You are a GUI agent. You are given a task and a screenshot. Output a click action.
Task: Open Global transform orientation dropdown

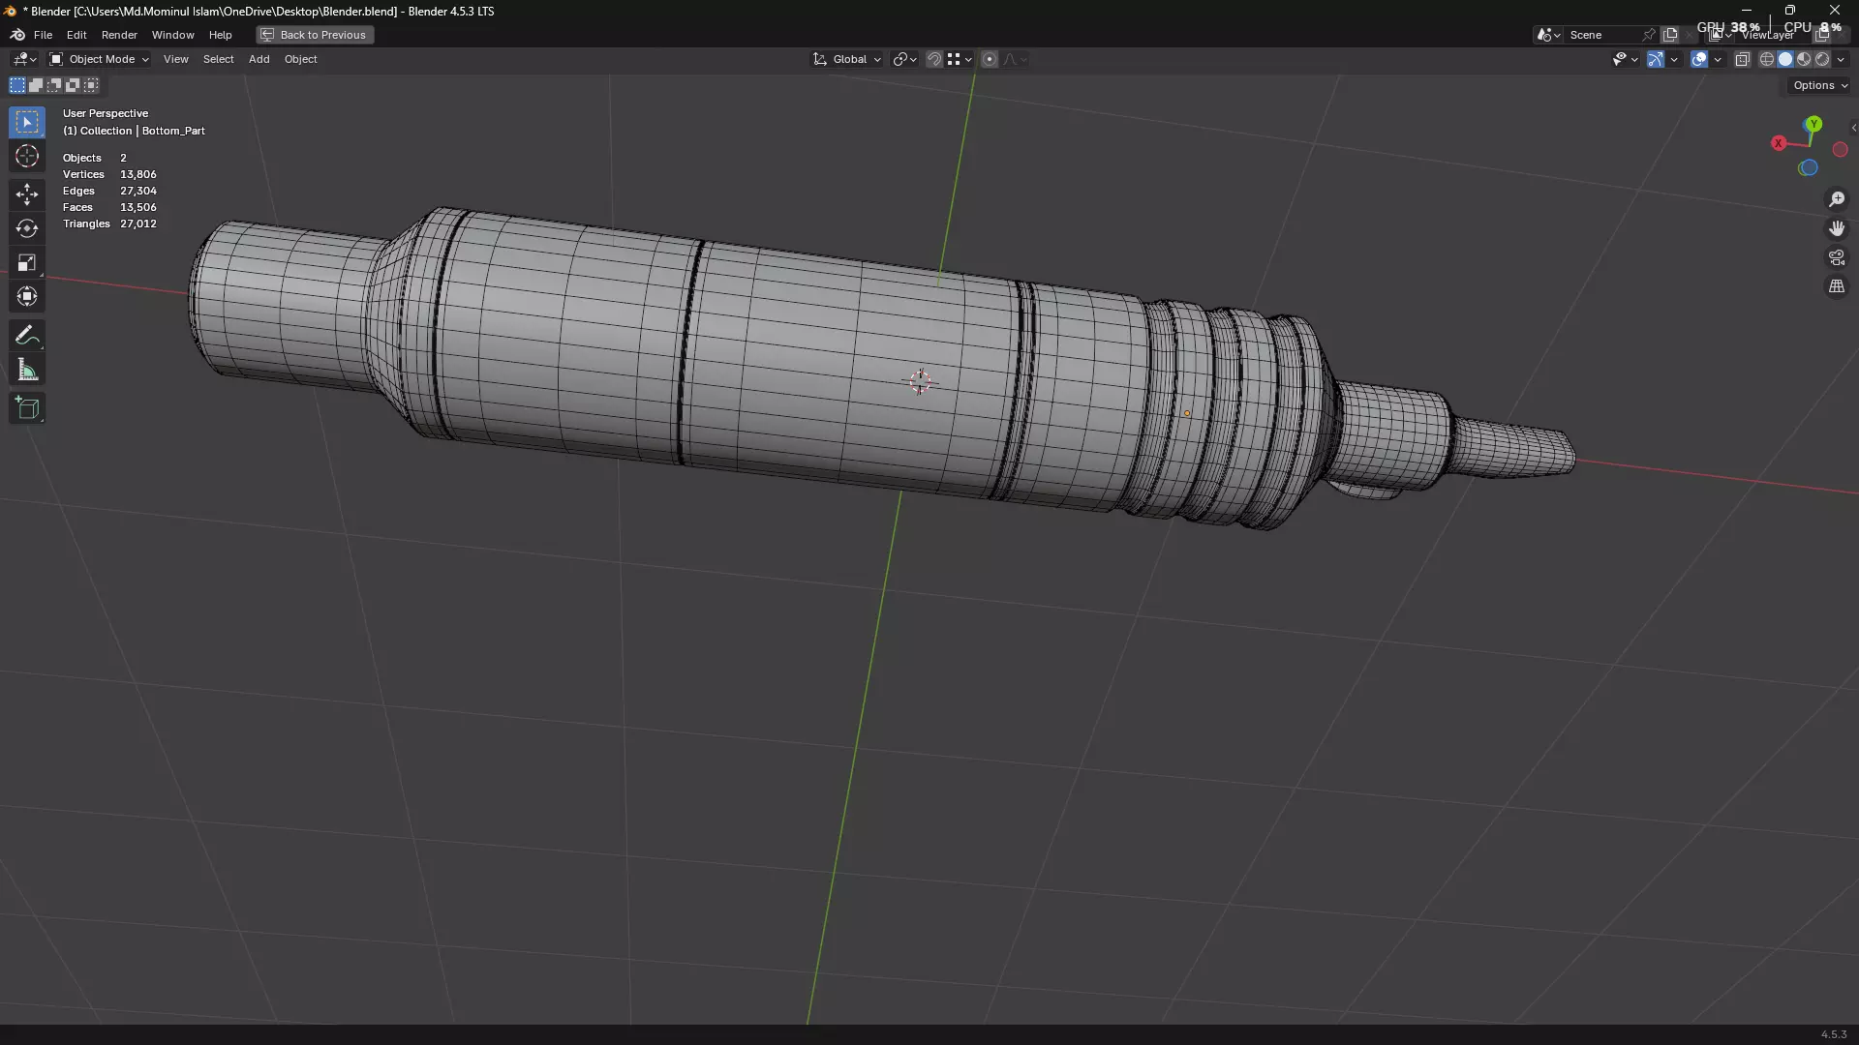847,59
